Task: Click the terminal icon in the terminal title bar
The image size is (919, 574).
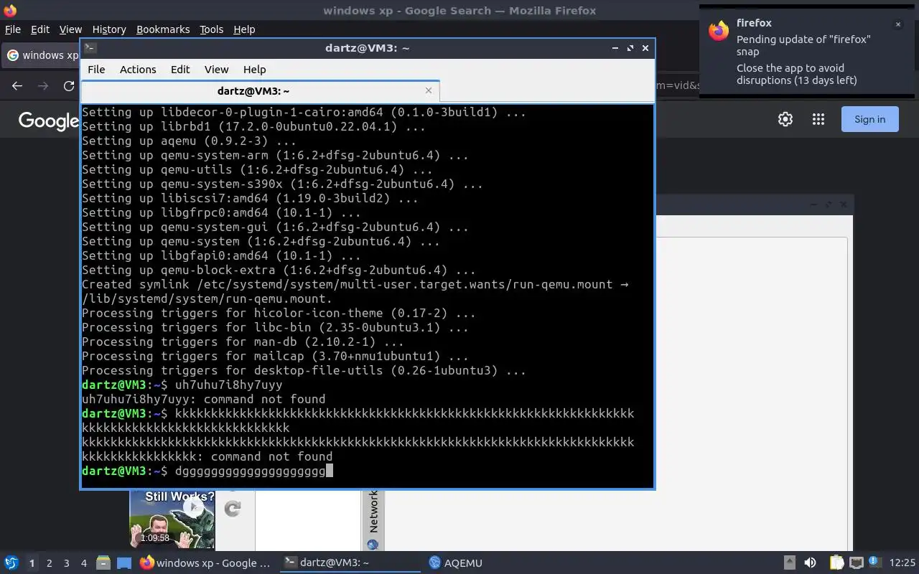Action: pos(90,48)
